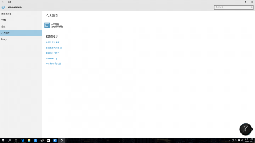Click the volume speaker tray icon
Screen dimensions: 255x143
(x=236, y=141)
